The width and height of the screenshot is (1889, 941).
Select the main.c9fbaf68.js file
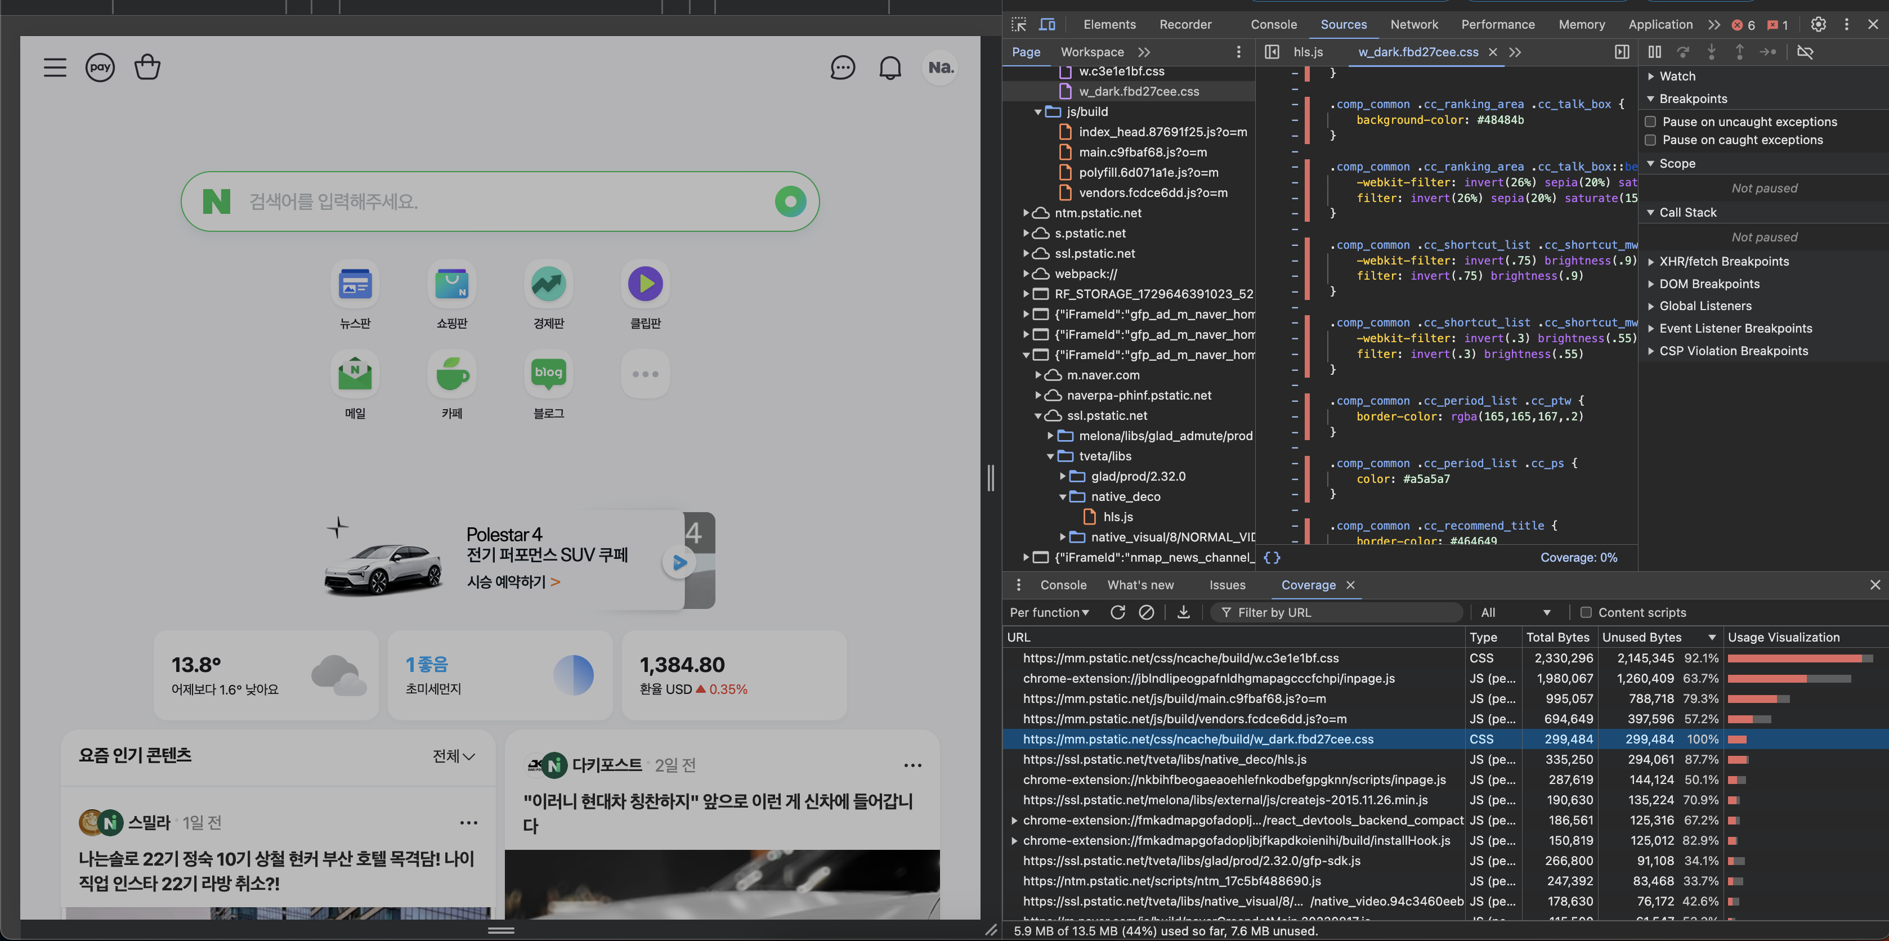point(1143,153)
